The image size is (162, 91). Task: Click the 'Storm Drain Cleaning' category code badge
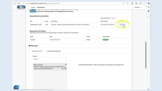(33, 11)
